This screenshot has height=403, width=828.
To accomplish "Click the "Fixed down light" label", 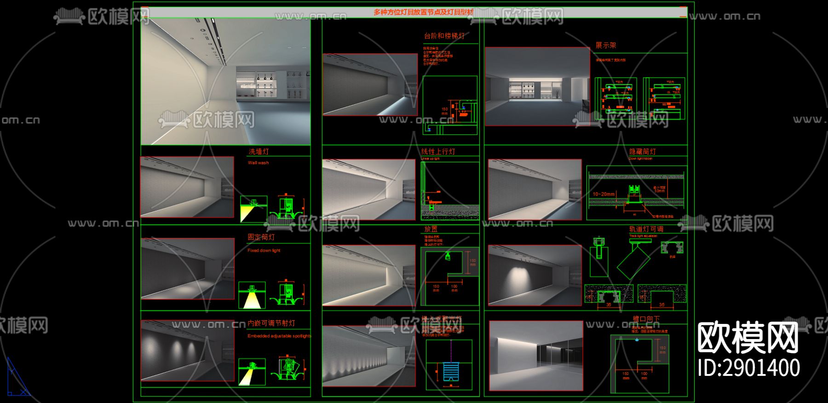I will click(264, 251).
